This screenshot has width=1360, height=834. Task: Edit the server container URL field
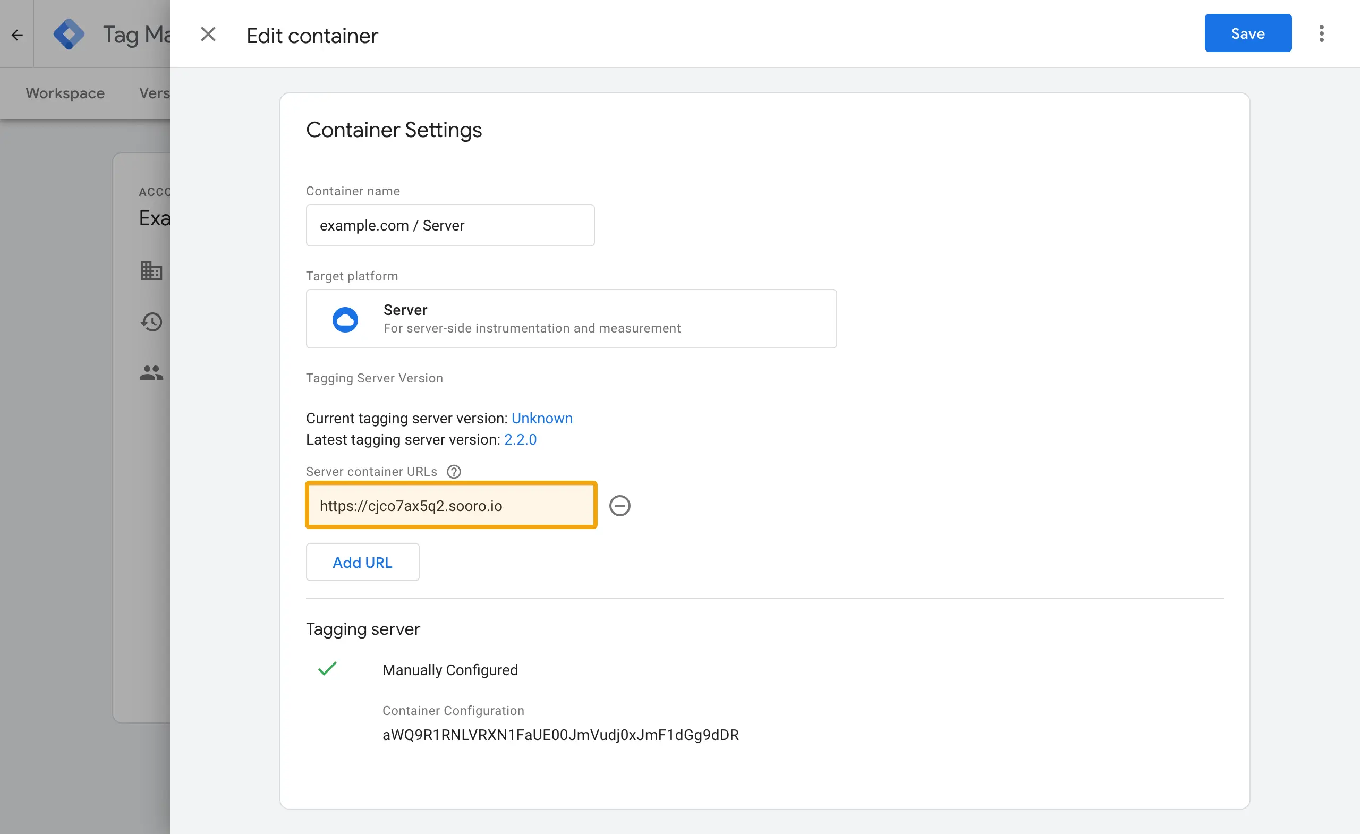451,505
